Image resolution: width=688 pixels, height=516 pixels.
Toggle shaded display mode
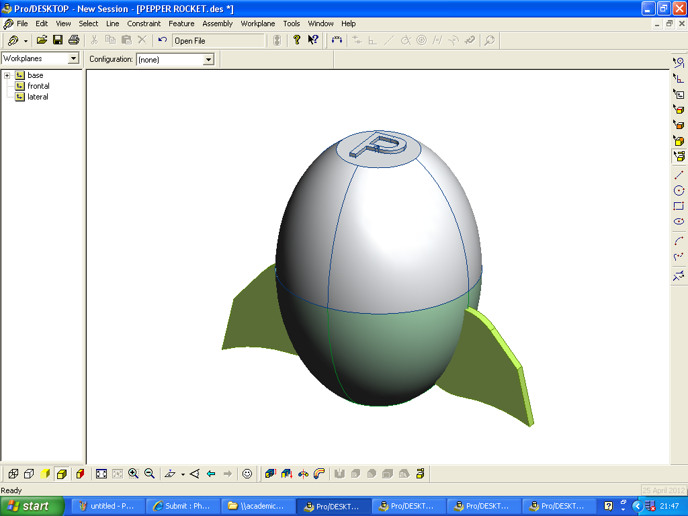coord(62,474)
